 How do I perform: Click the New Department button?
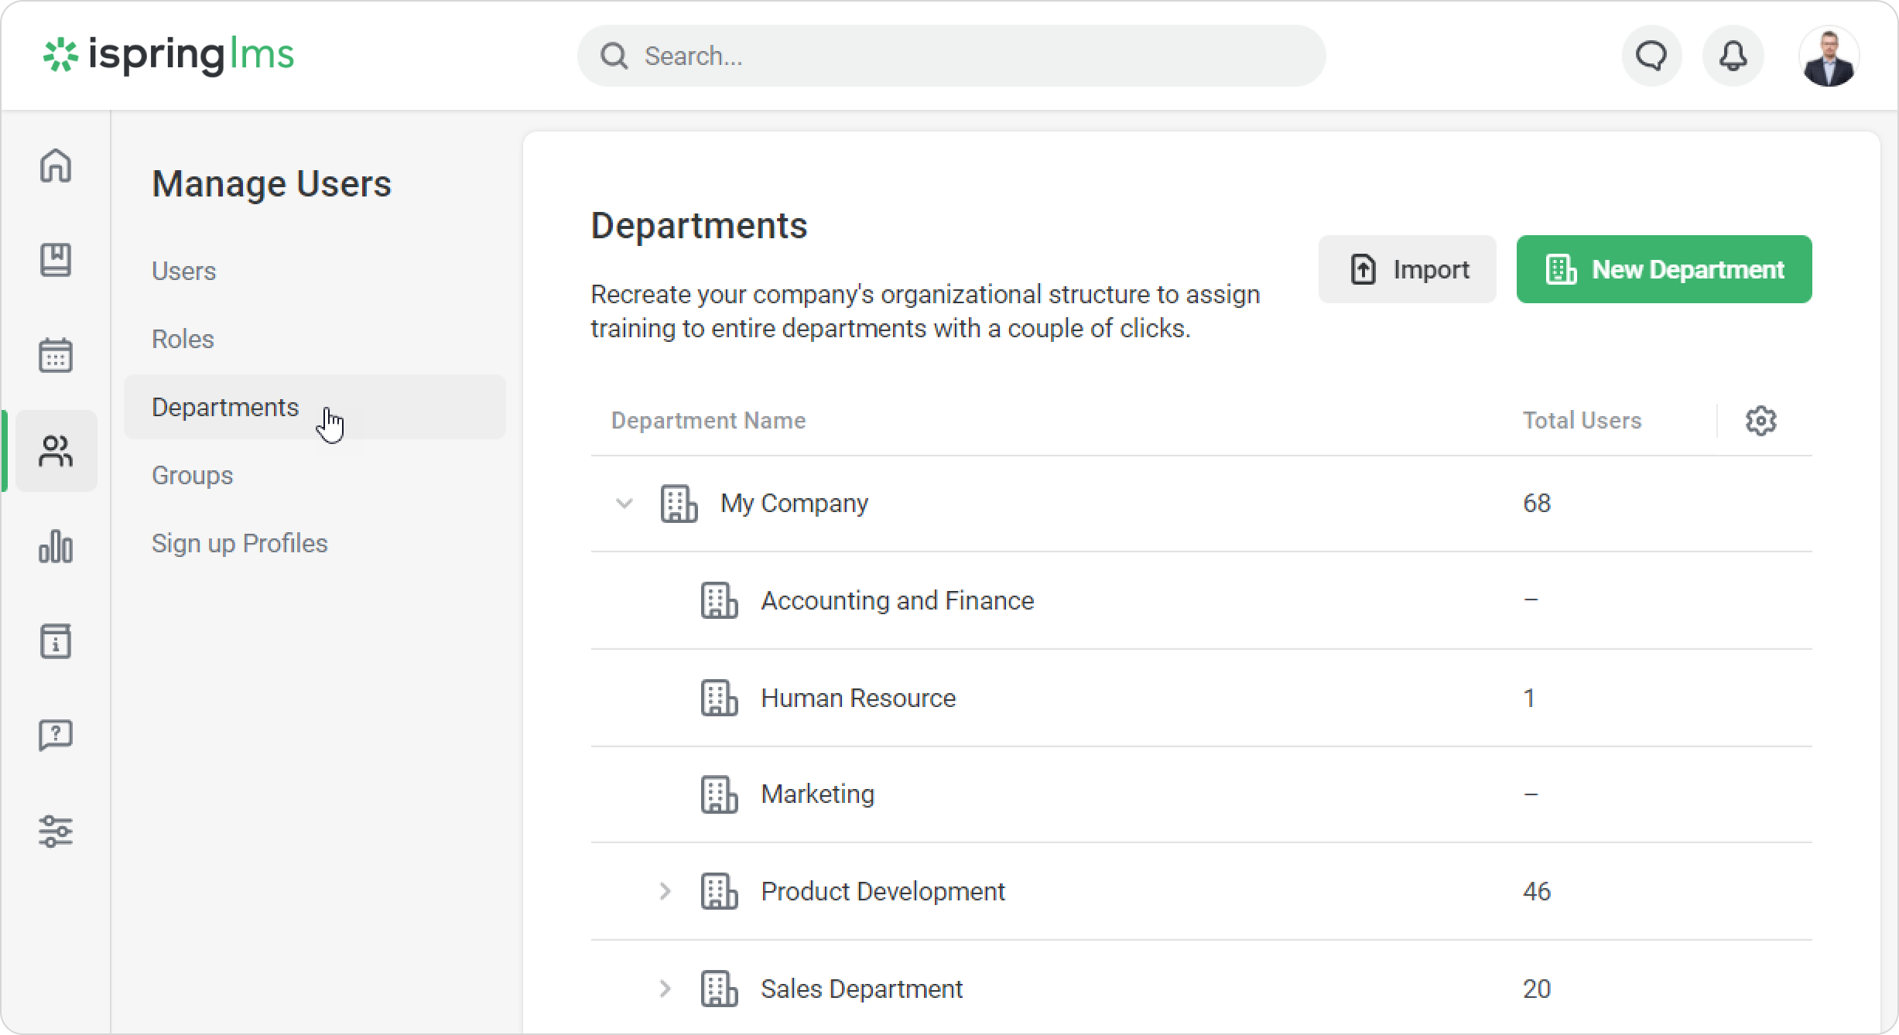tap(1664, 269)
